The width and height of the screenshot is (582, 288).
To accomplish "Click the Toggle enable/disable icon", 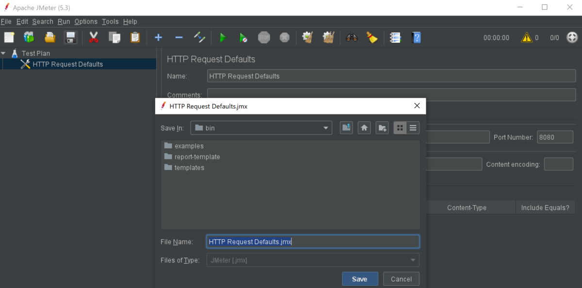I will (x=199, y=37).
